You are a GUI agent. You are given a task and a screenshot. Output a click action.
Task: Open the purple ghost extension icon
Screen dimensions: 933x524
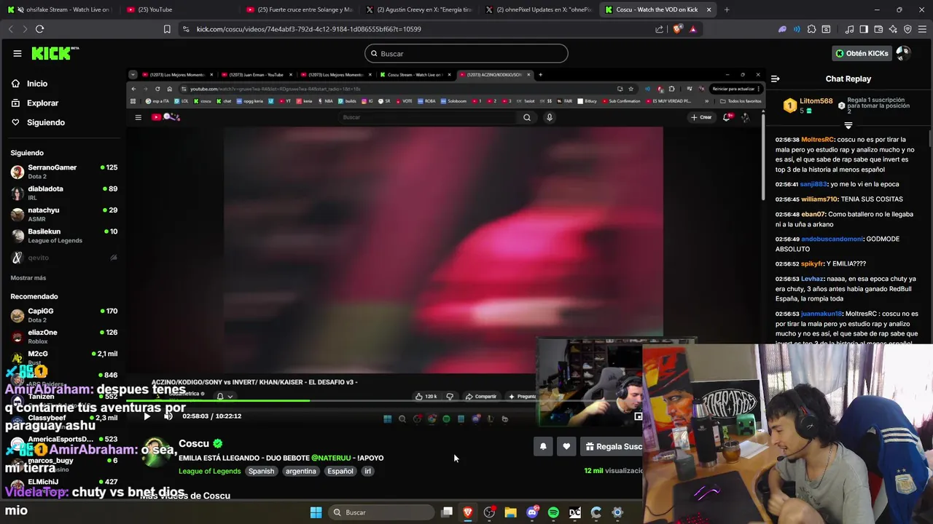pos(782,29)
